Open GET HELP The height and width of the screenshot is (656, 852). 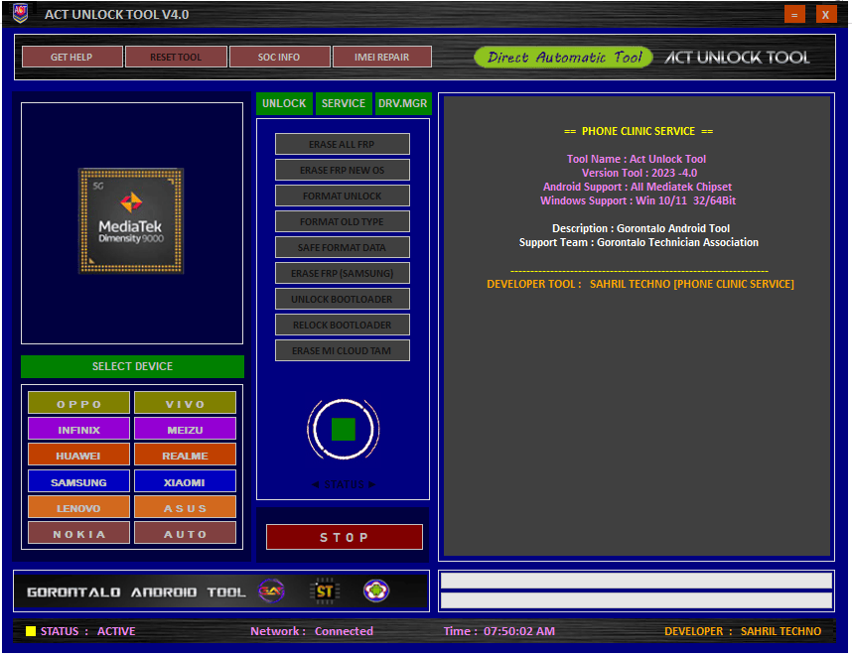coord(71,57)
